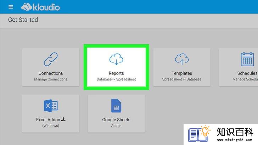Screen dimensions: 258x145
Task: Select the Excel Addon label
Action: 48,120
